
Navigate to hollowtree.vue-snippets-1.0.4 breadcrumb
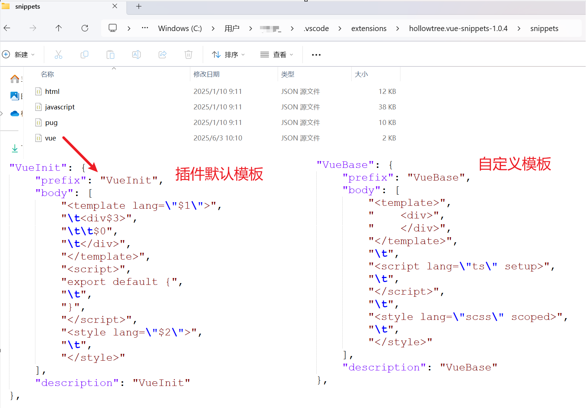458,28
